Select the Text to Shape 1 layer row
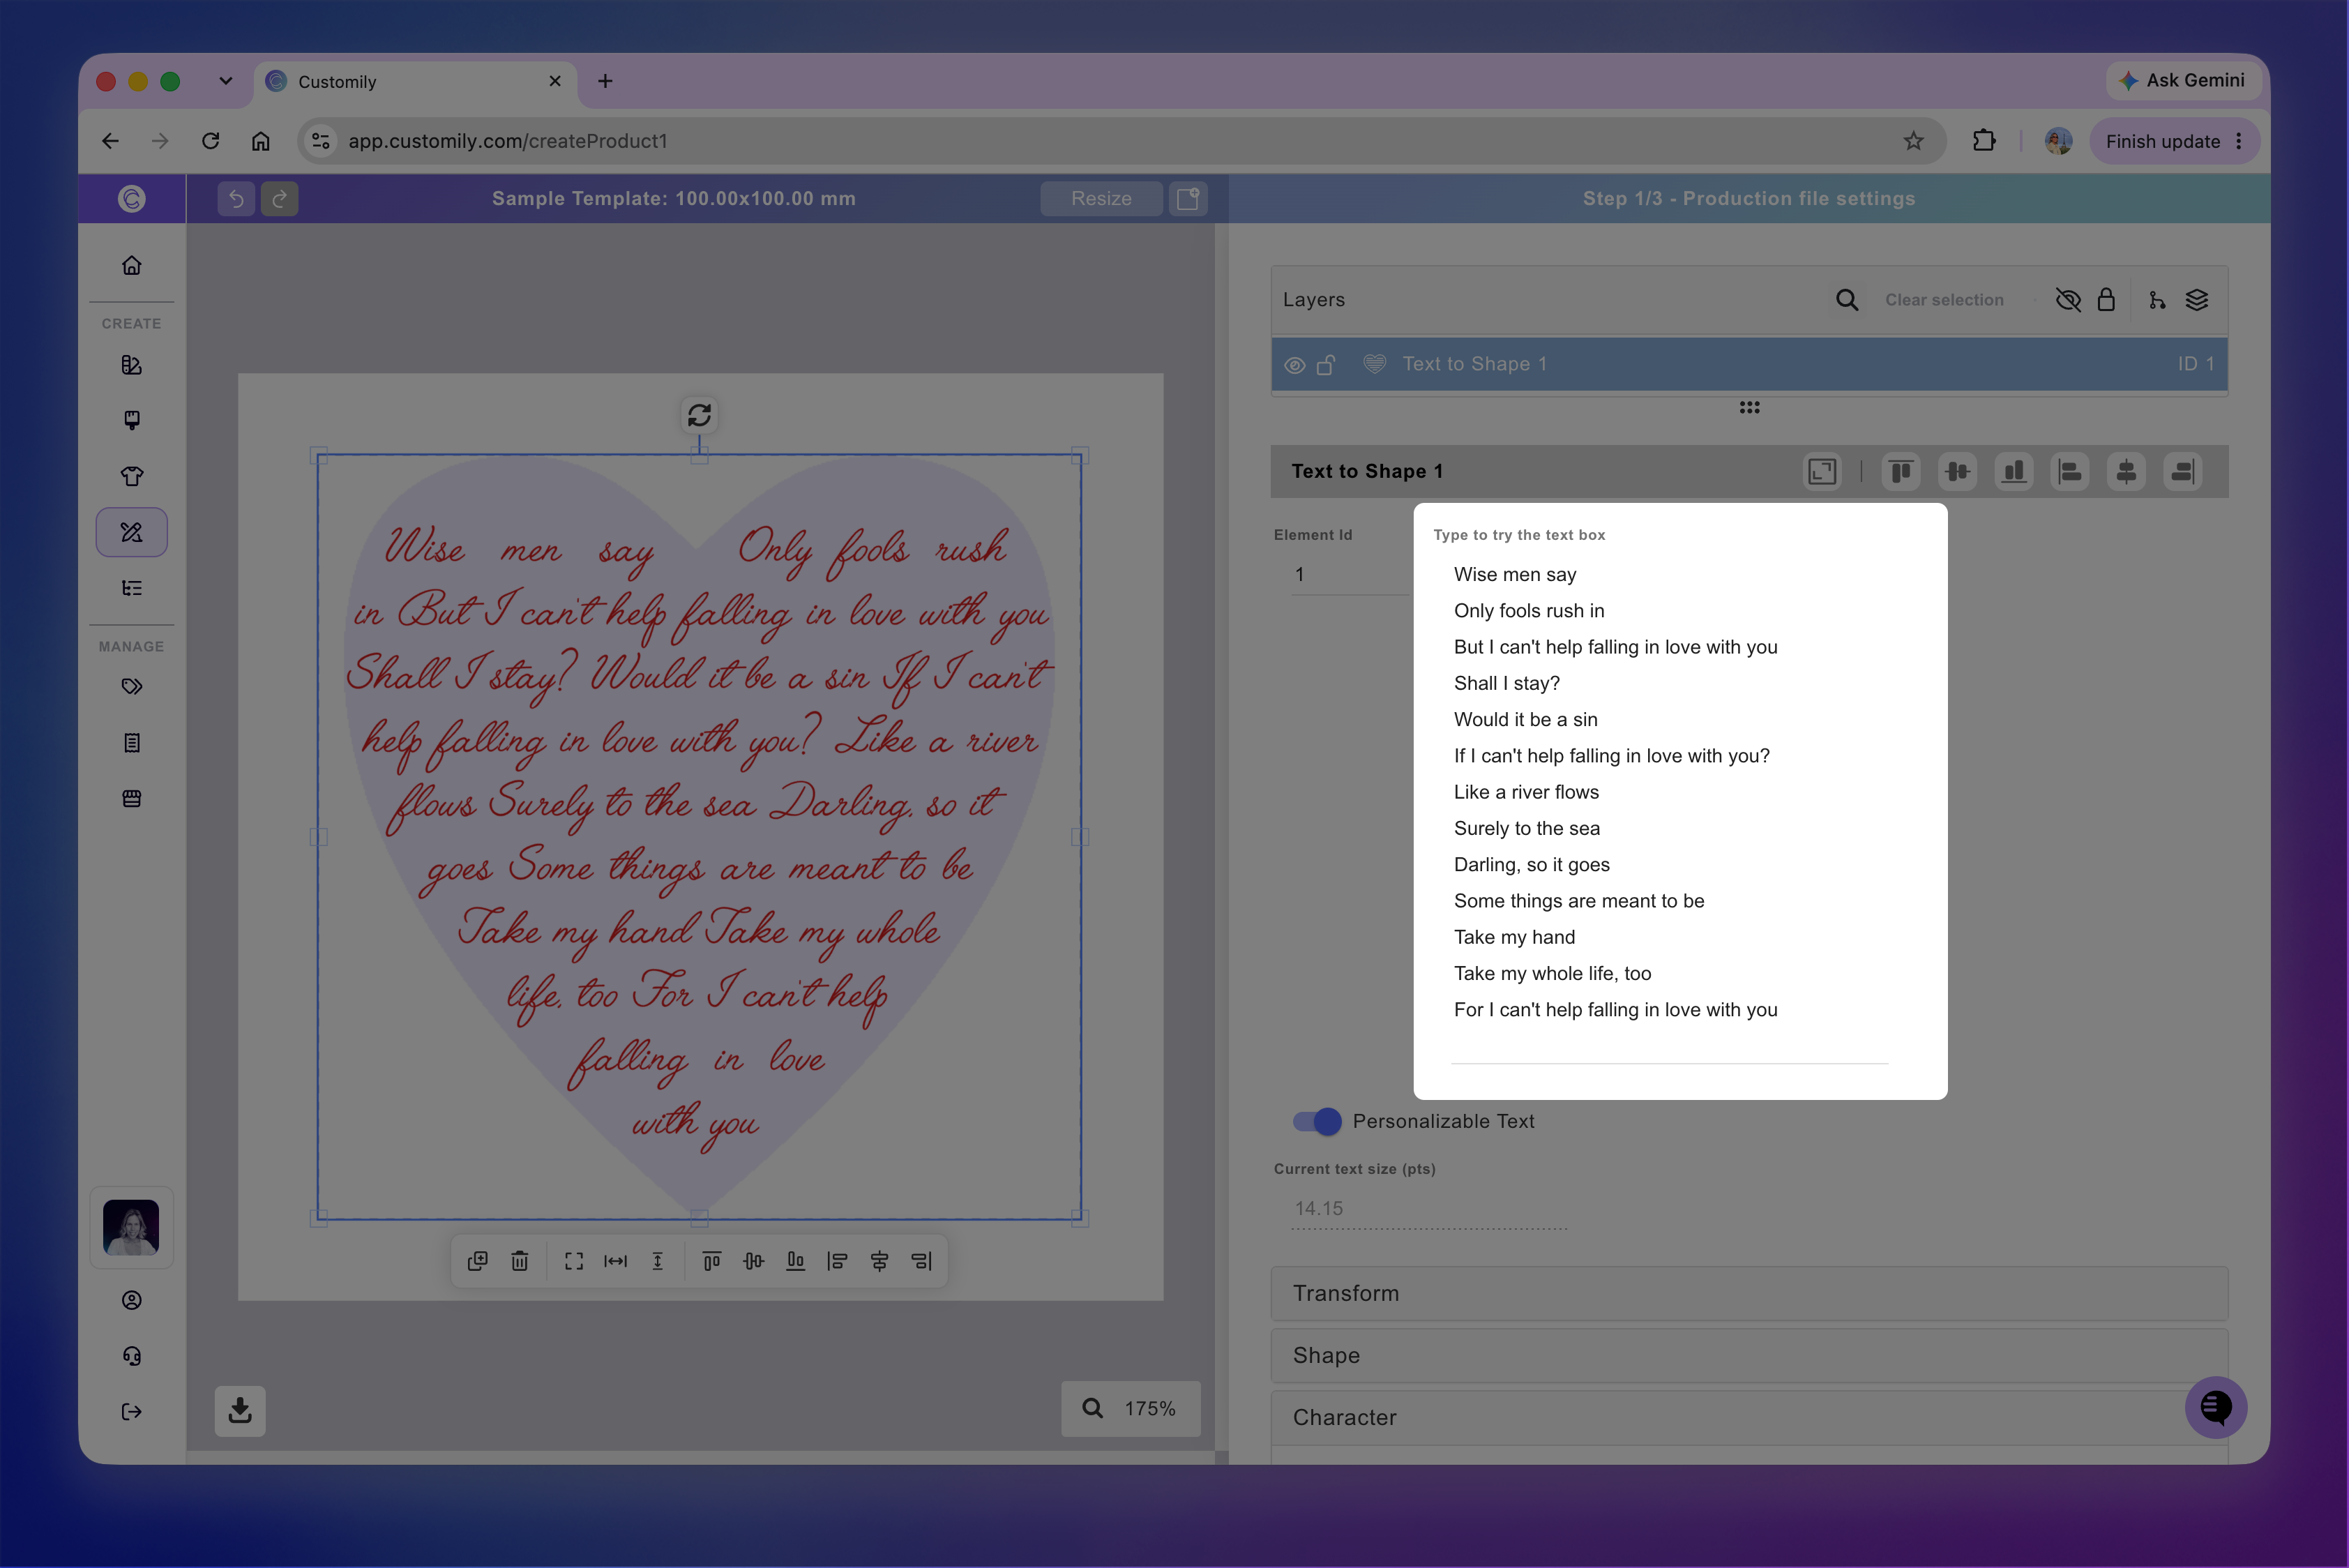2349x1568 pixels. (x=1749, y=365)
